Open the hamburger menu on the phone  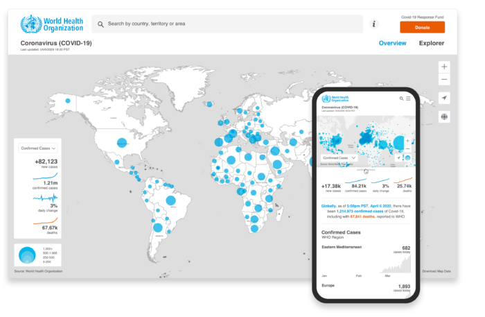408,98
